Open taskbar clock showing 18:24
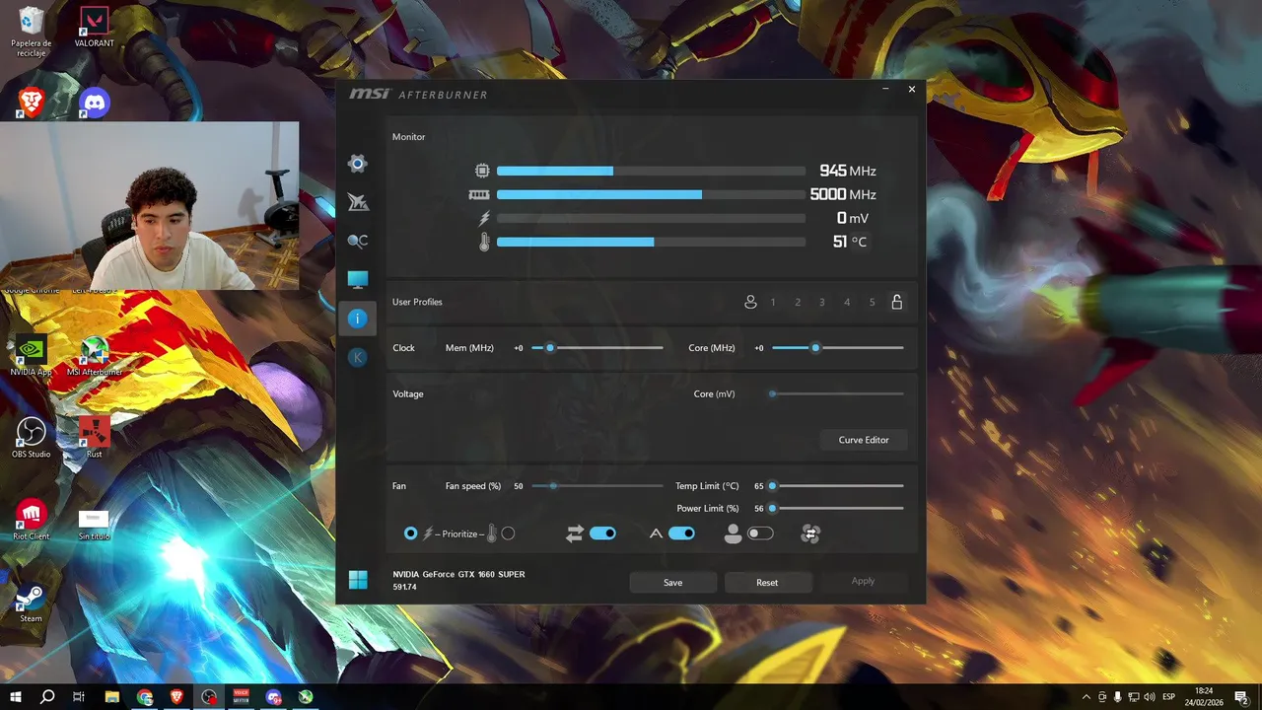1262x710 pixels. (x=1204, y=696)
